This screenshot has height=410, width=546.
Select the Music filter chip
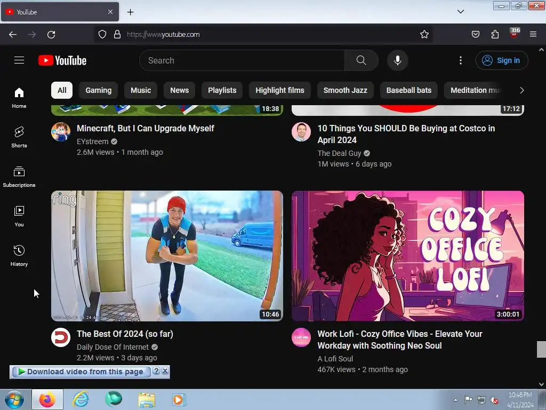(x=141, y=90)
